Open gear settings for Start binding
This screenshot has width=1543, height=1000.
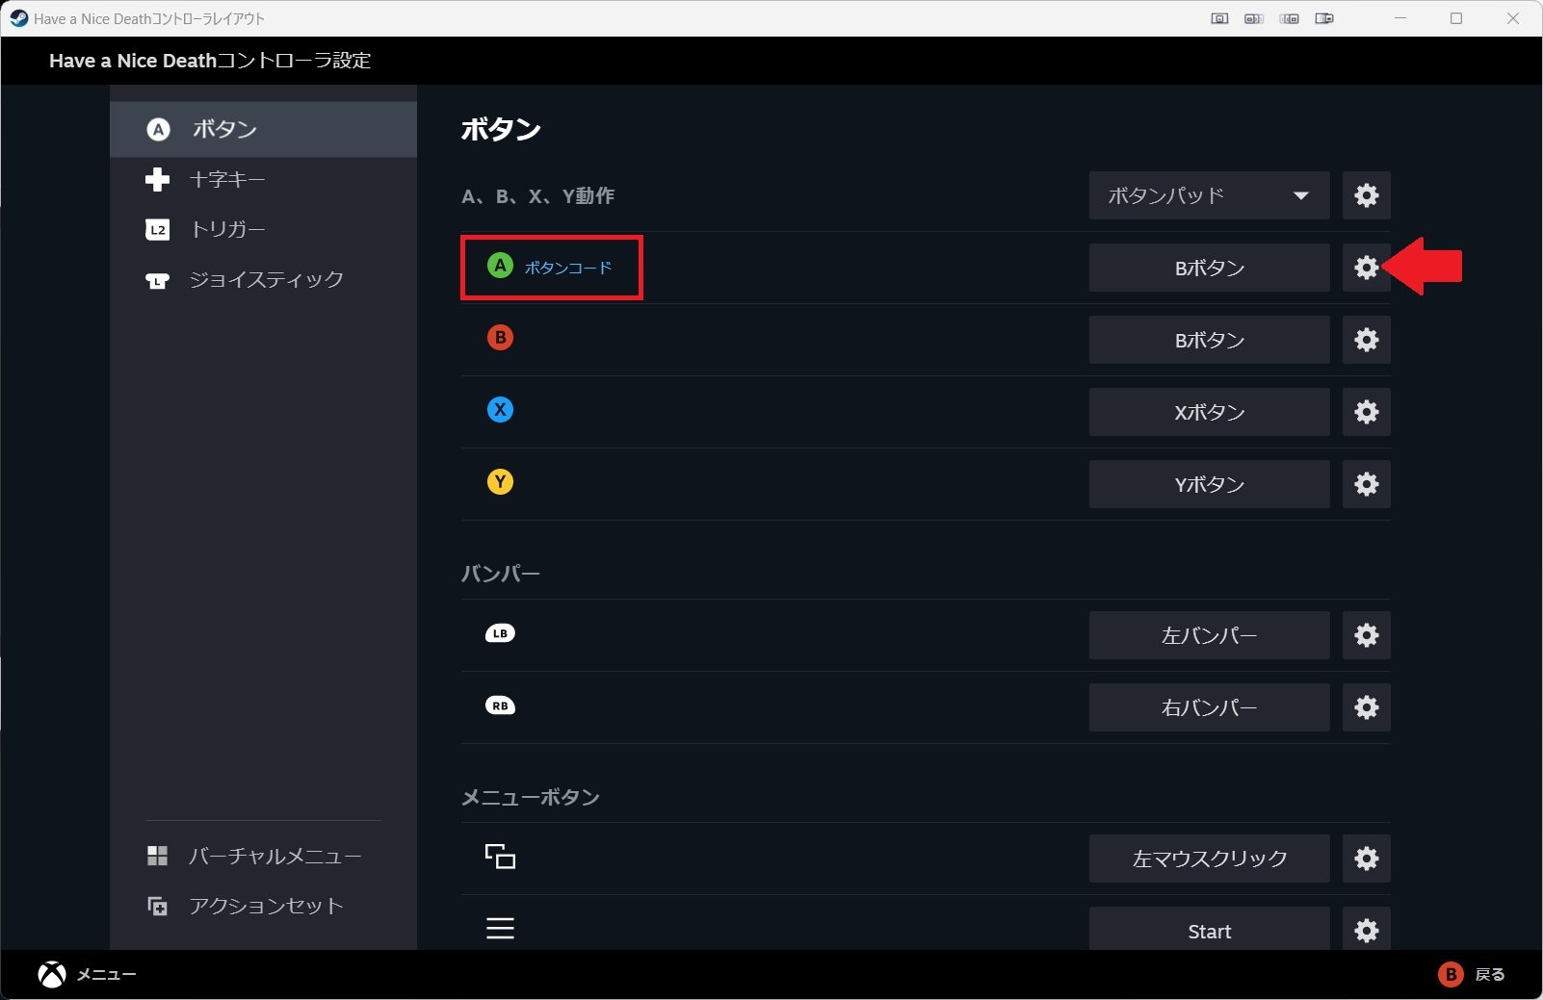coord(1366,930)
